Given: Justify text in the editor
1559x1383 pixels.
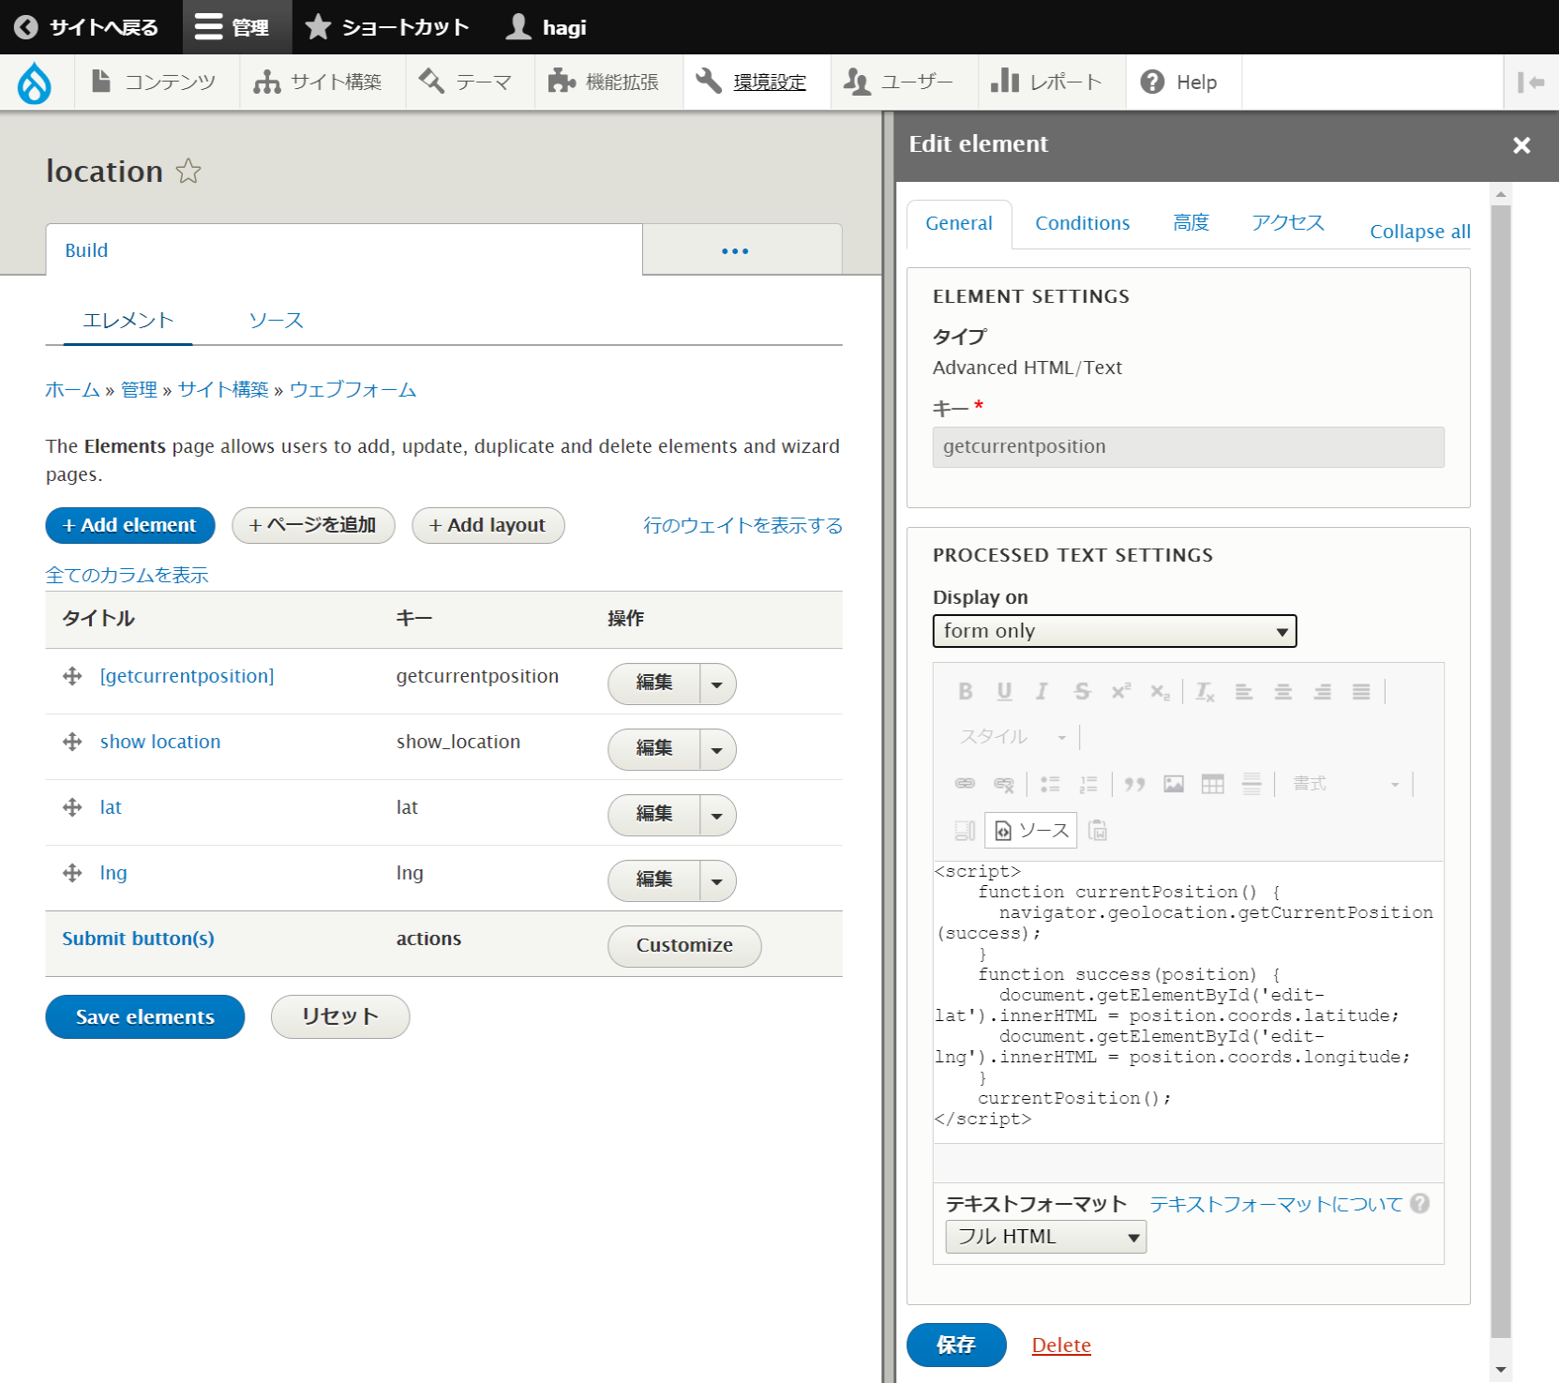Looking at the screenshot, I should (x=1361, y=692).
